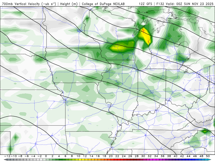Click the '44' colorbar scale label
The height and width of the screenshot is (161, 215).
(x=188, y=156)
